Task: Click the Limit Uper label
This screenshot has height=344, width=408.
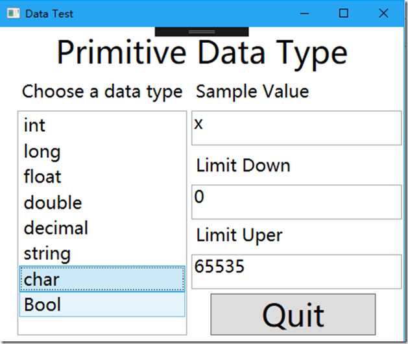Action: (x=239, y=236)
